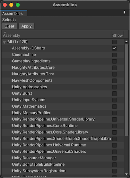
Task: Select the Assembly-CSharp row
Action: point(63,48)
